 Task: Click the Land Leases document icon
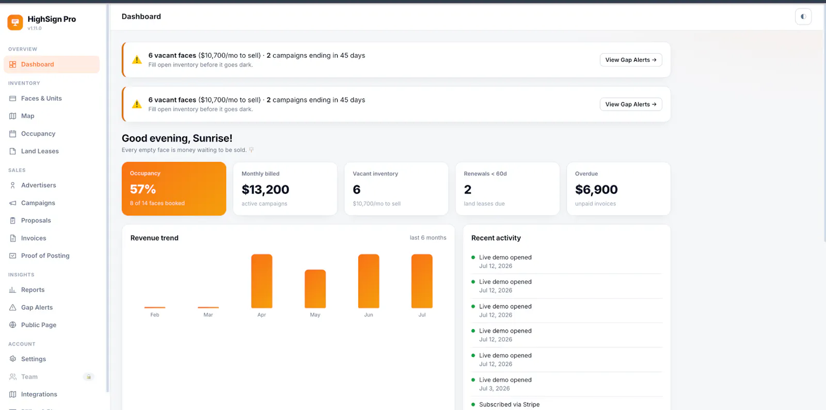click(13, 151)
